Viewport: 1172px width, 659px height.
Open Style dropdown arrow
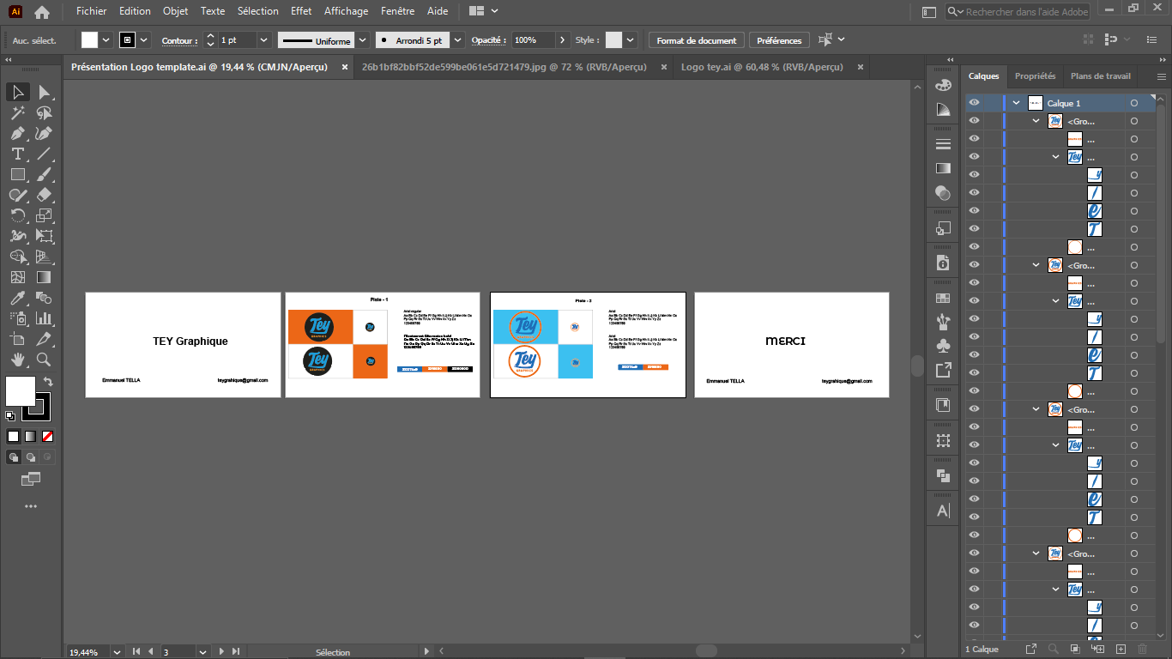(631, 40)
